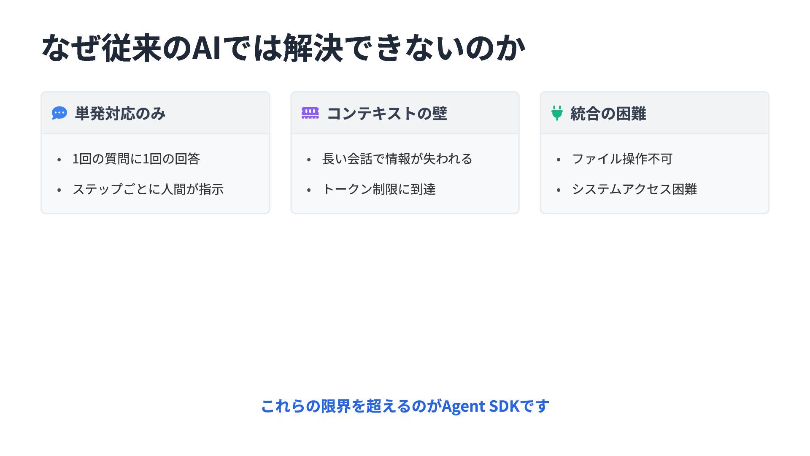Screen dimensions: 810x456
Task: Click bullet text ファイル操作不可
Action: tap(622, 159)
